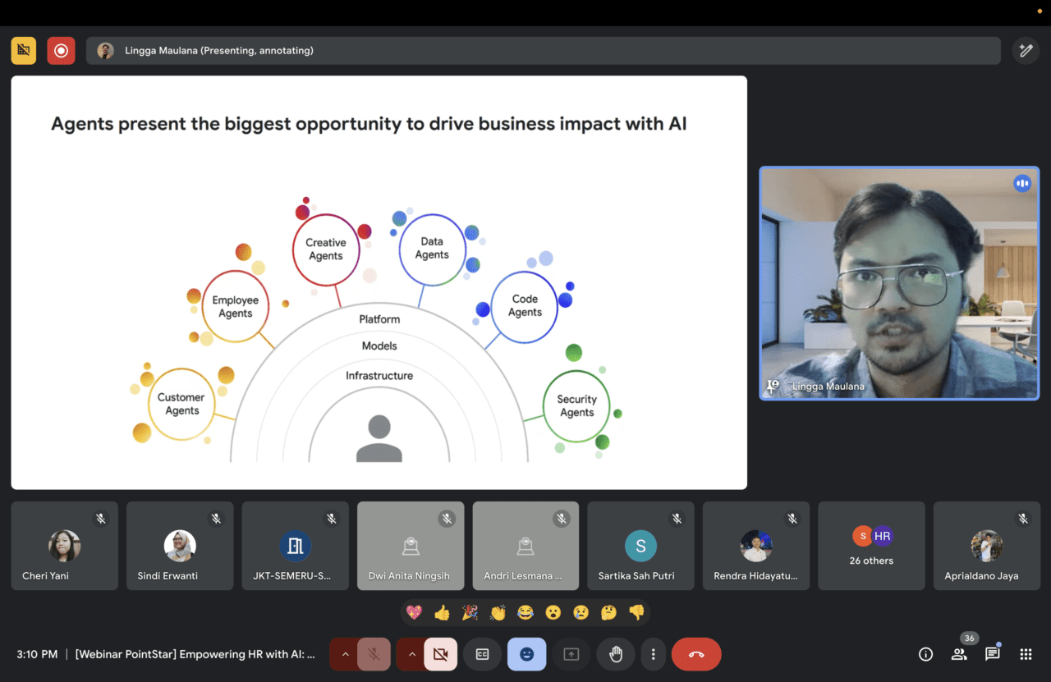Open the three-dot more options menu
The image size is (1051, 682).
653,654
